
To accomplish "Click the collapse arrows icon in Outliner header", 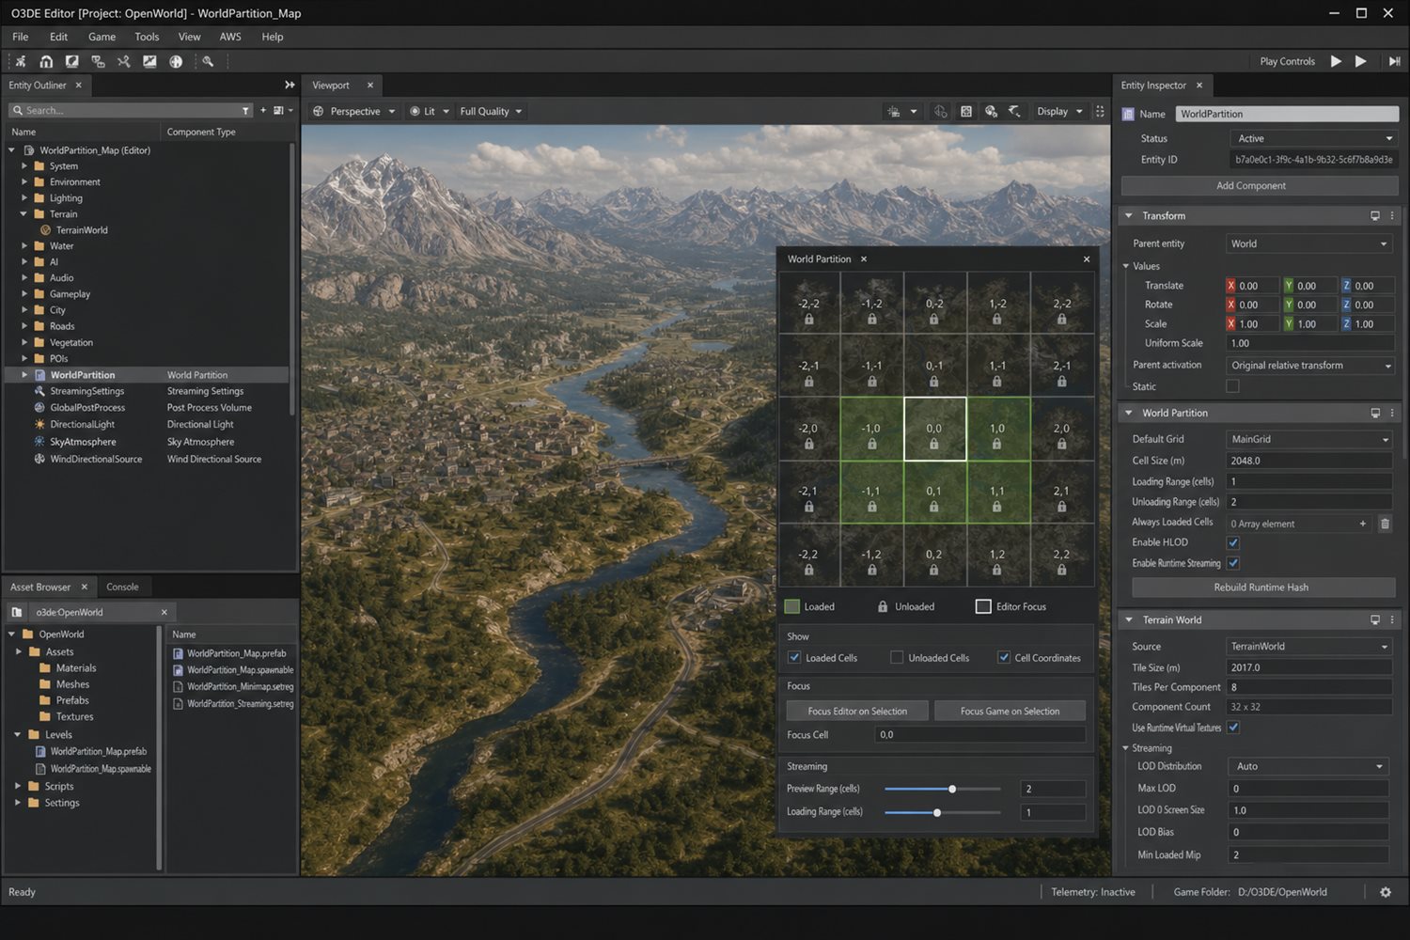I will click(290, 86).
